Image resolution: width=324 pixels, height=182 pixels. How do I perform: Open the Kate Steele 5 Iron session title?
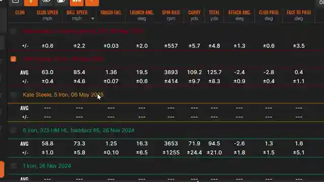[63, 95]
